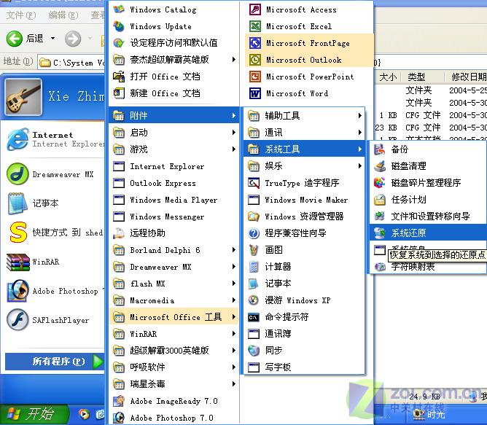The height and width of the screenshot is (425, 487).
Task: Select 系统工具 menu item
Action: pyautogui.click(x=304, y=149)
